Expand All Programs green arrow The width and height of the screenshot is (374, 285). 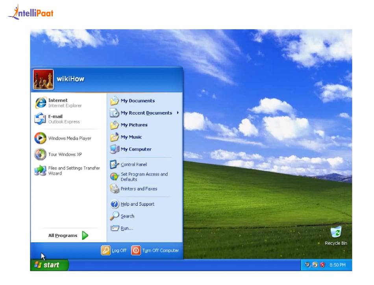point(85,235)
